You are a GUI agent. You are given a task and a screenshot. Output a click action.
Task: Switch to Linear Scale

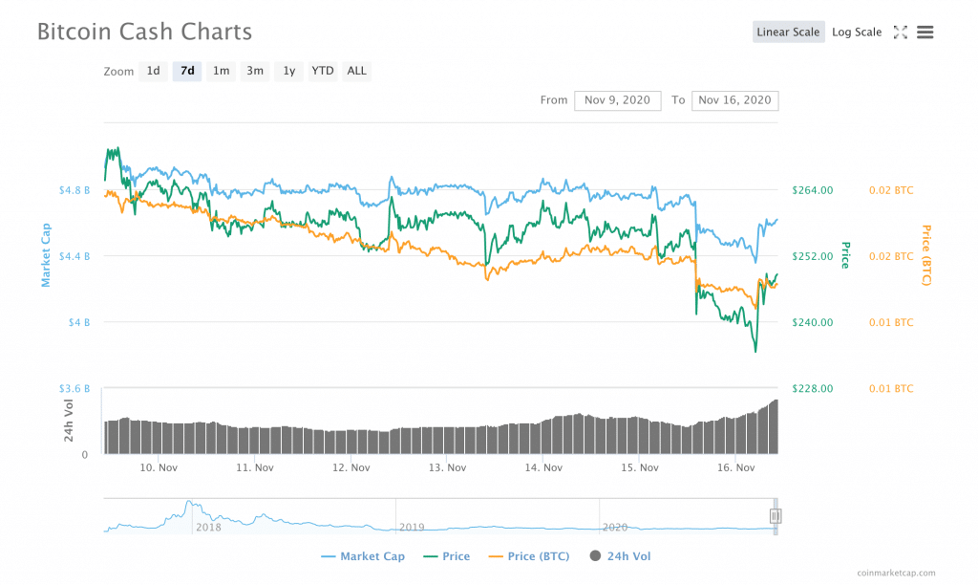(x=788, y=32)
